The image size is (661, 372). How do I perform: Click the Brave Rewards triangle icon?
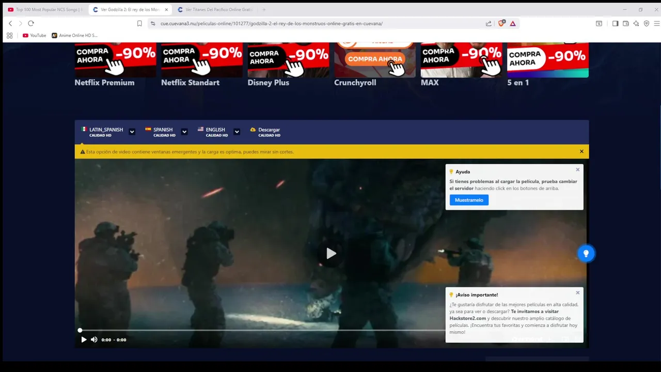[513, 23]
